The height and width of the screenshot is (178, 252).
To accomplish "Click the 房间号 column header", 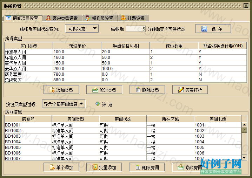I will [x=28, y=119].
